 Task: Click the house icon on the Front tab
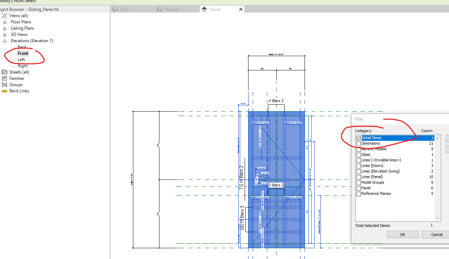tap(204, 9)
